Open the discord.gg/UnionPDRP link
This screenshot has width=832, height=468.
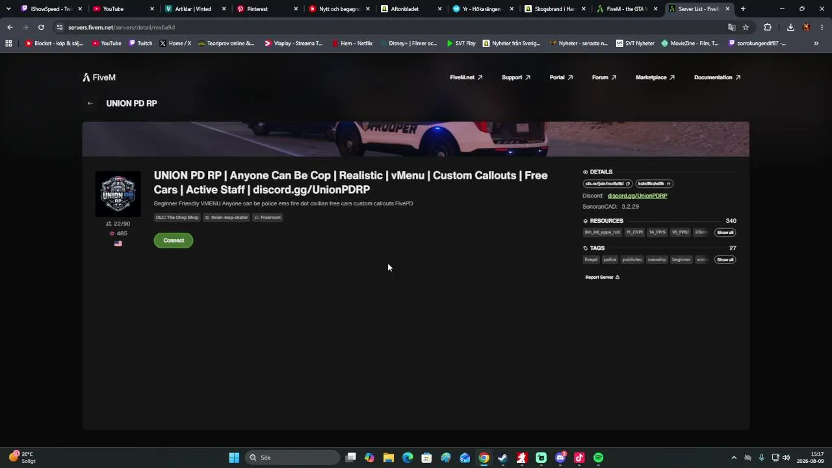[x=637, y=196]
